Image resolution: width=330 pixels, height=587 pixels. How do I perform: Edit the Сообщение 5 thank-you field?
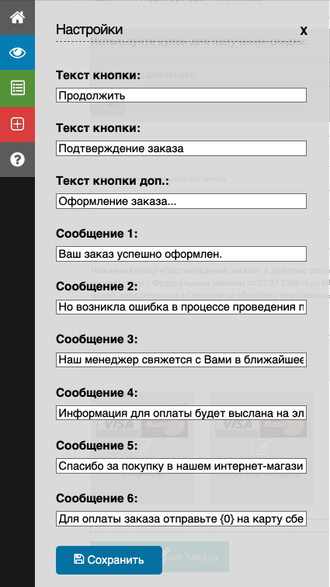tap(181, 466)
